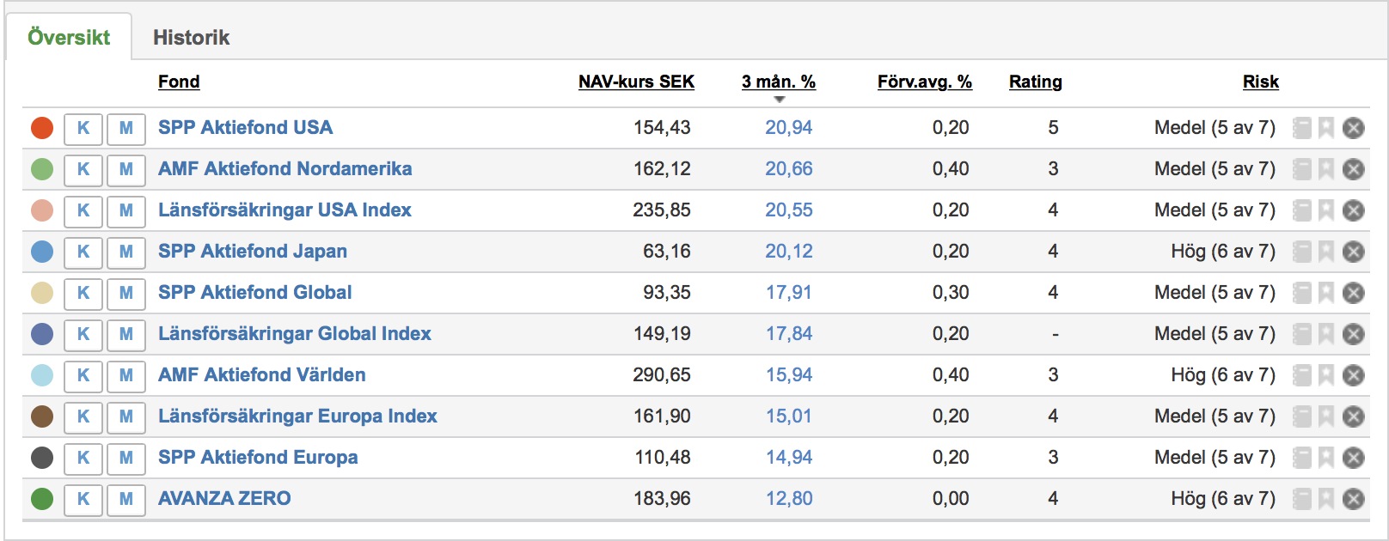Bookmark the AMF Aktiefond Nordamerika fund

[1326, 169]
